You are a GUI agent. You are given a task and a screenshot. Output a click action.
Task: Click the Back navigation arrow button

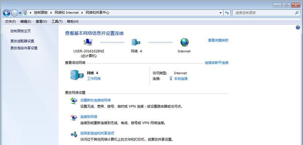(x=7, y=13)
